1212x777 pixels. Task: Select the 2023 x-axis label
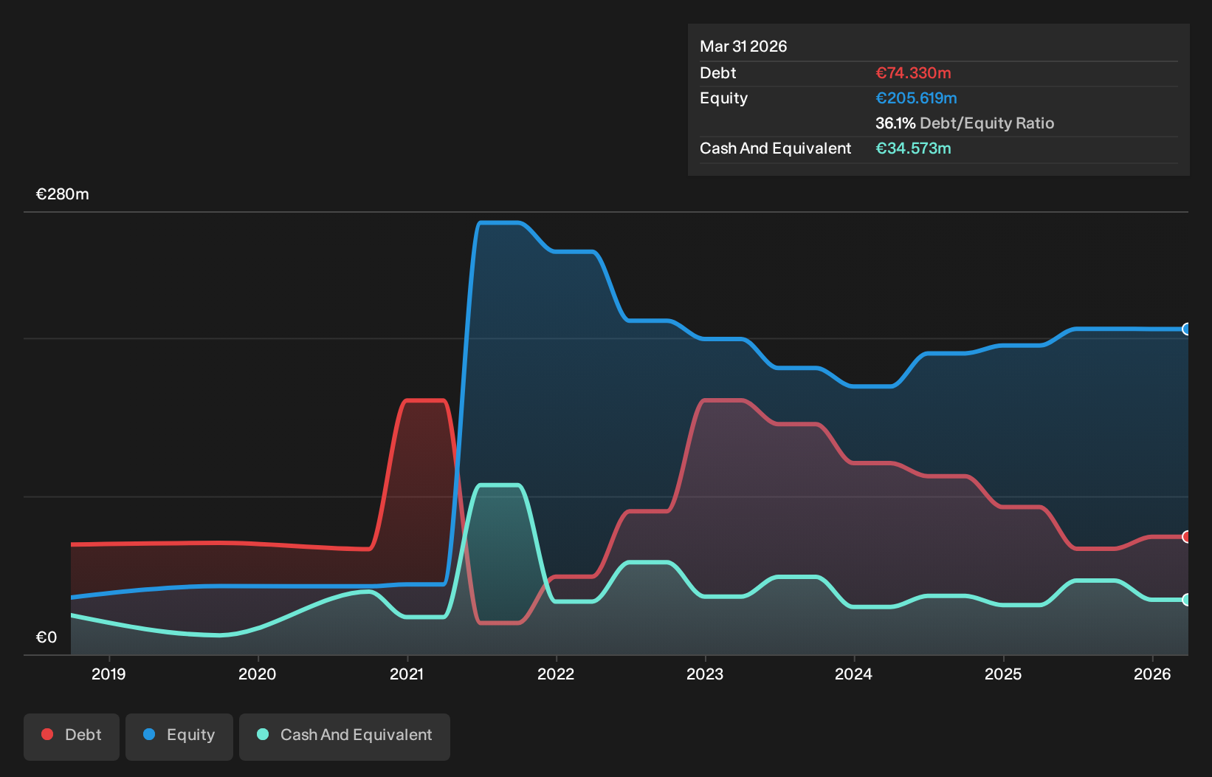tap(705, 674)
